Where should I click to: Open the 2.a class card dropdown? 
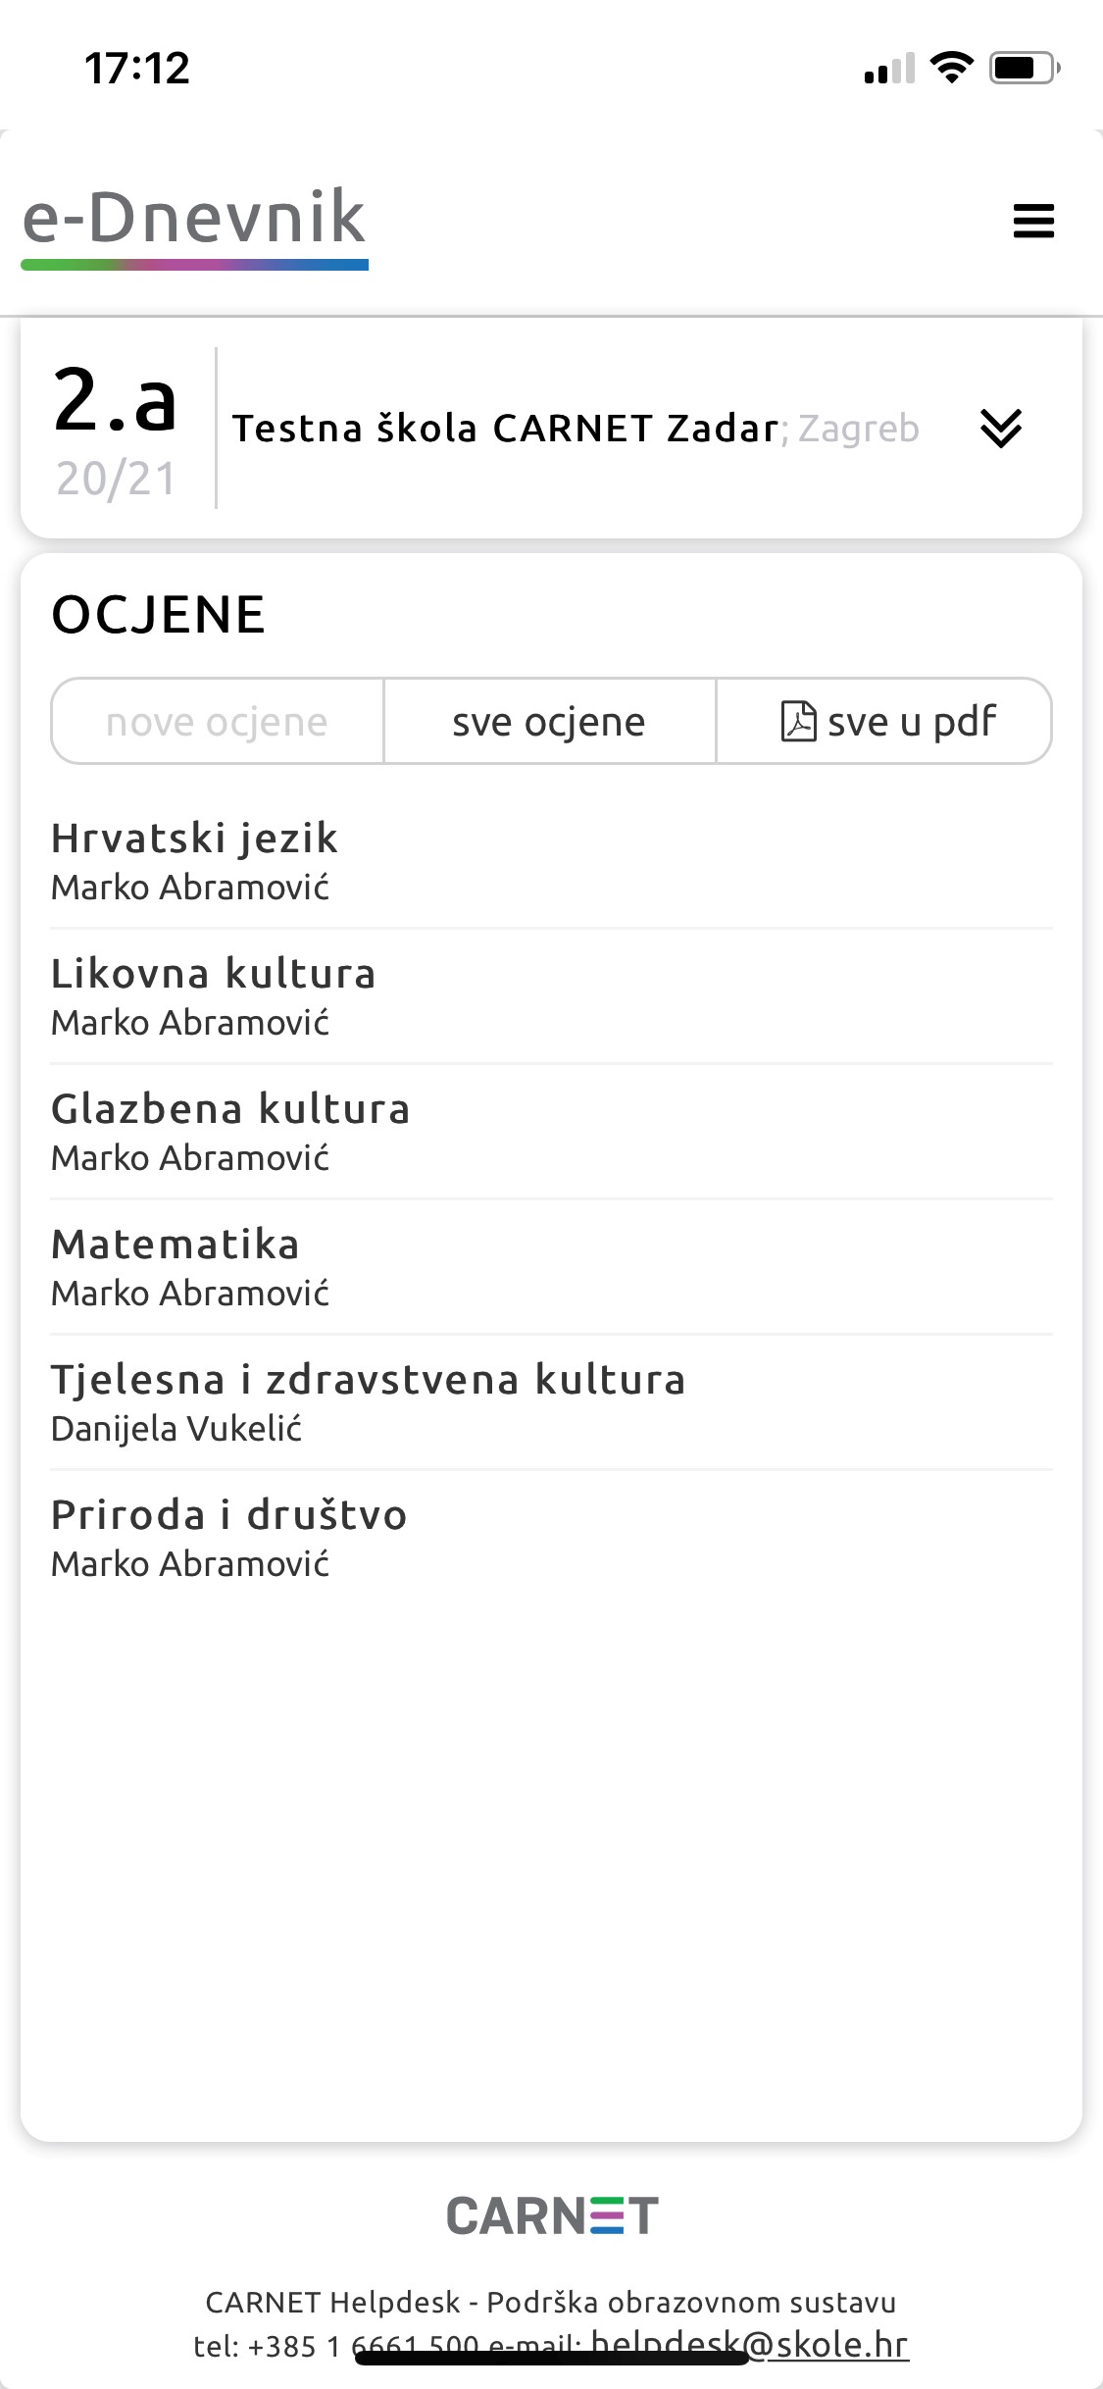click(115, 429)
